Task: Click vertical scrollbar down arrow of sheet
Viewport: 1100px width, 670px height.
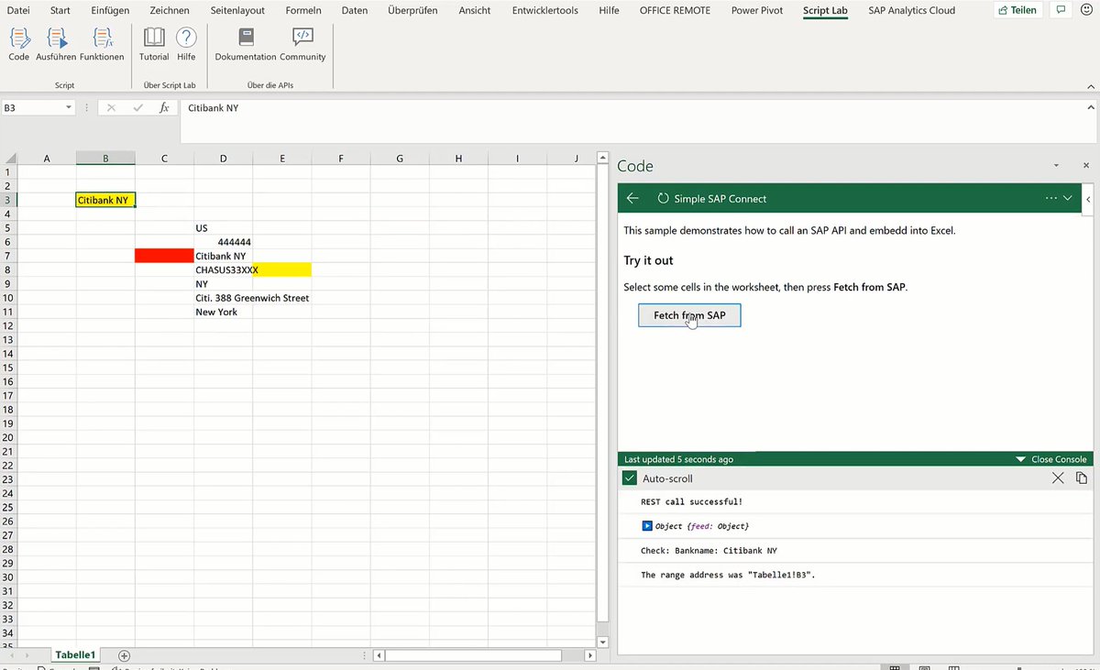Action: 602,642
